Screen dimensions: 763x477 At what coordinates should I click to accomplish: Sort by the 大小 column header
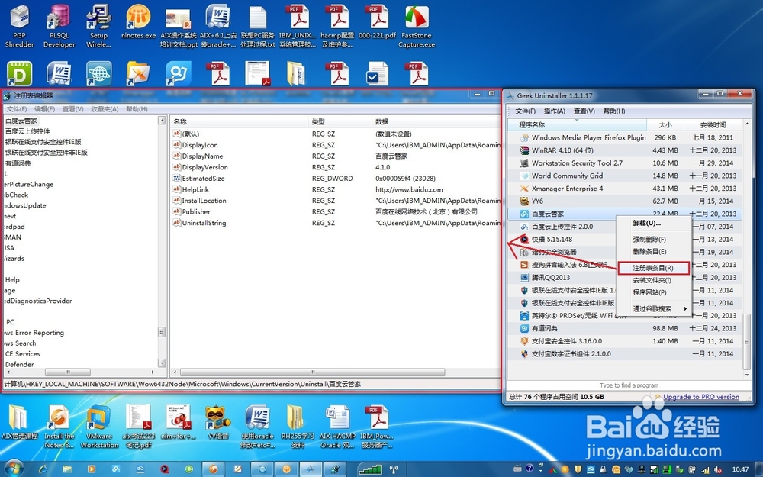(x=665, y=124)
